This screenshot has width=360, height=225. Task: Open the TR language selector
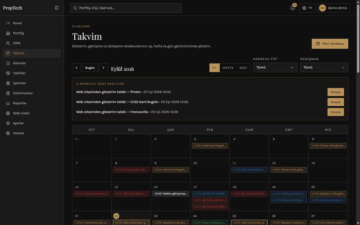[x=307, y=8]
